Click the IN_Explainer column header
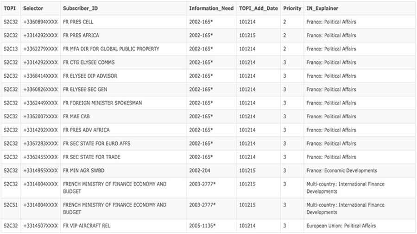 322,8
